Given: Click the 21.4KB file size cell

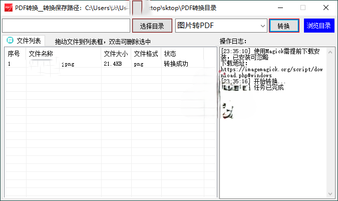Looking at the screenshot, I should [x=113, y=64].
